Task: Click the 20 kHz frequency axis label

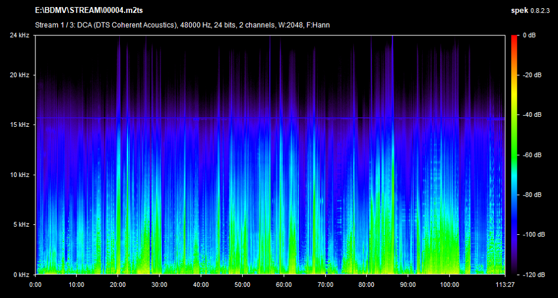Action: [x=20, y=76]
